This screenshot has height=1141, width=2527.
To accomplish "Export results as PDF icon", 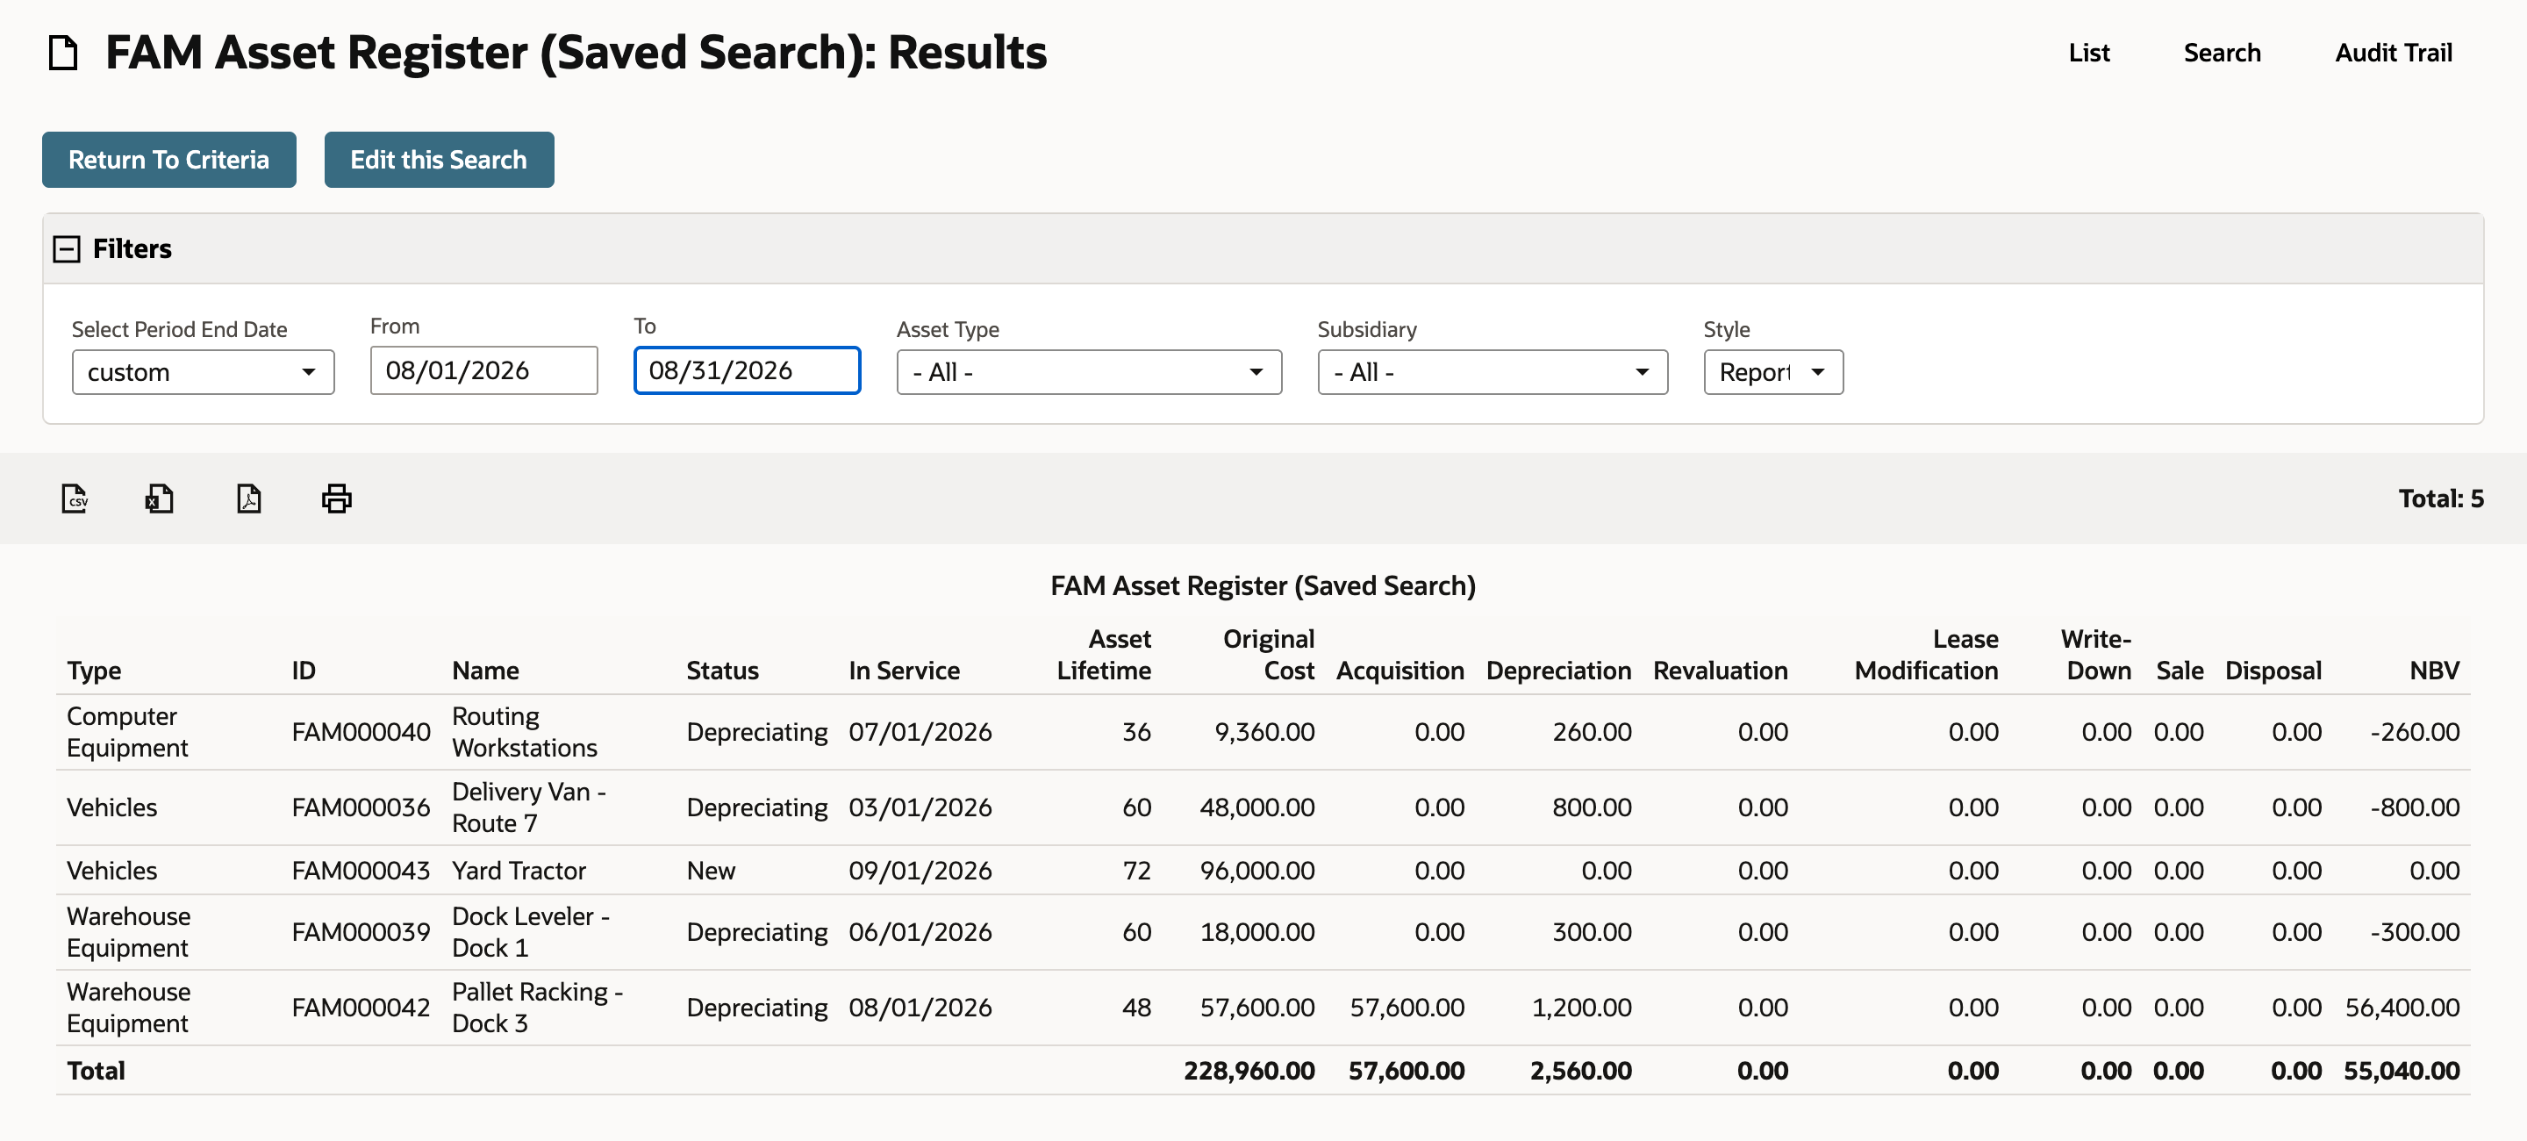I will point(249,499).
